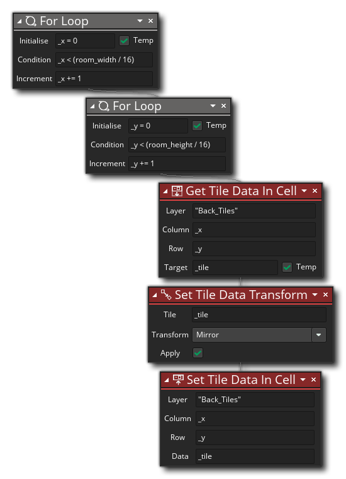
Task: Open options menu of Get Tile Data In Cell
Action: pos(304,191)
